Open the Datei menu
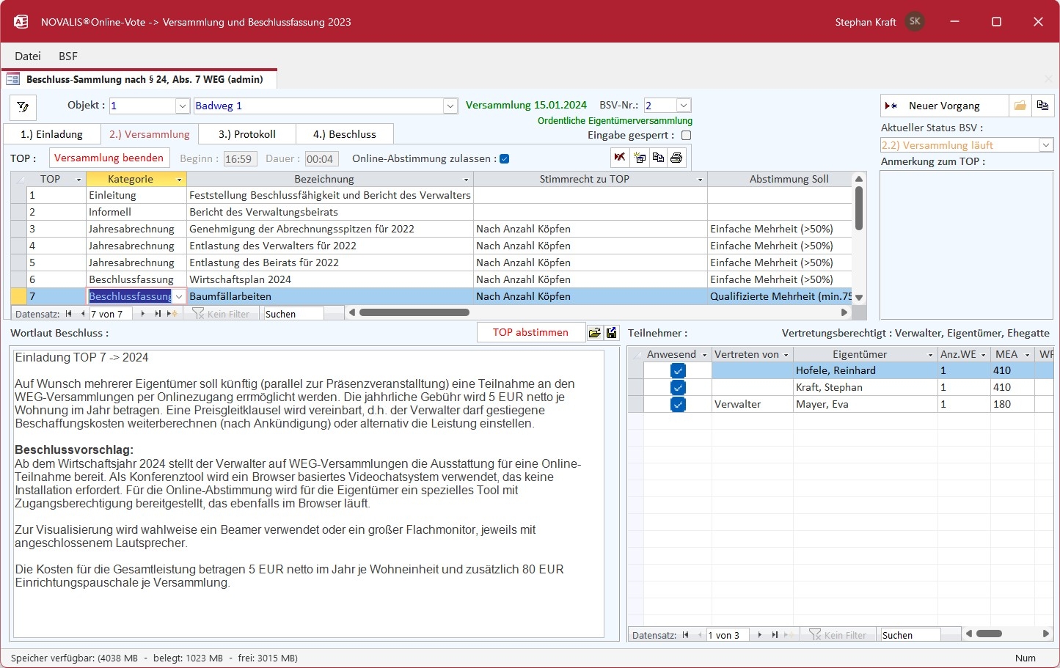Screen dimensions: 1060x668 tap(28, 56)
